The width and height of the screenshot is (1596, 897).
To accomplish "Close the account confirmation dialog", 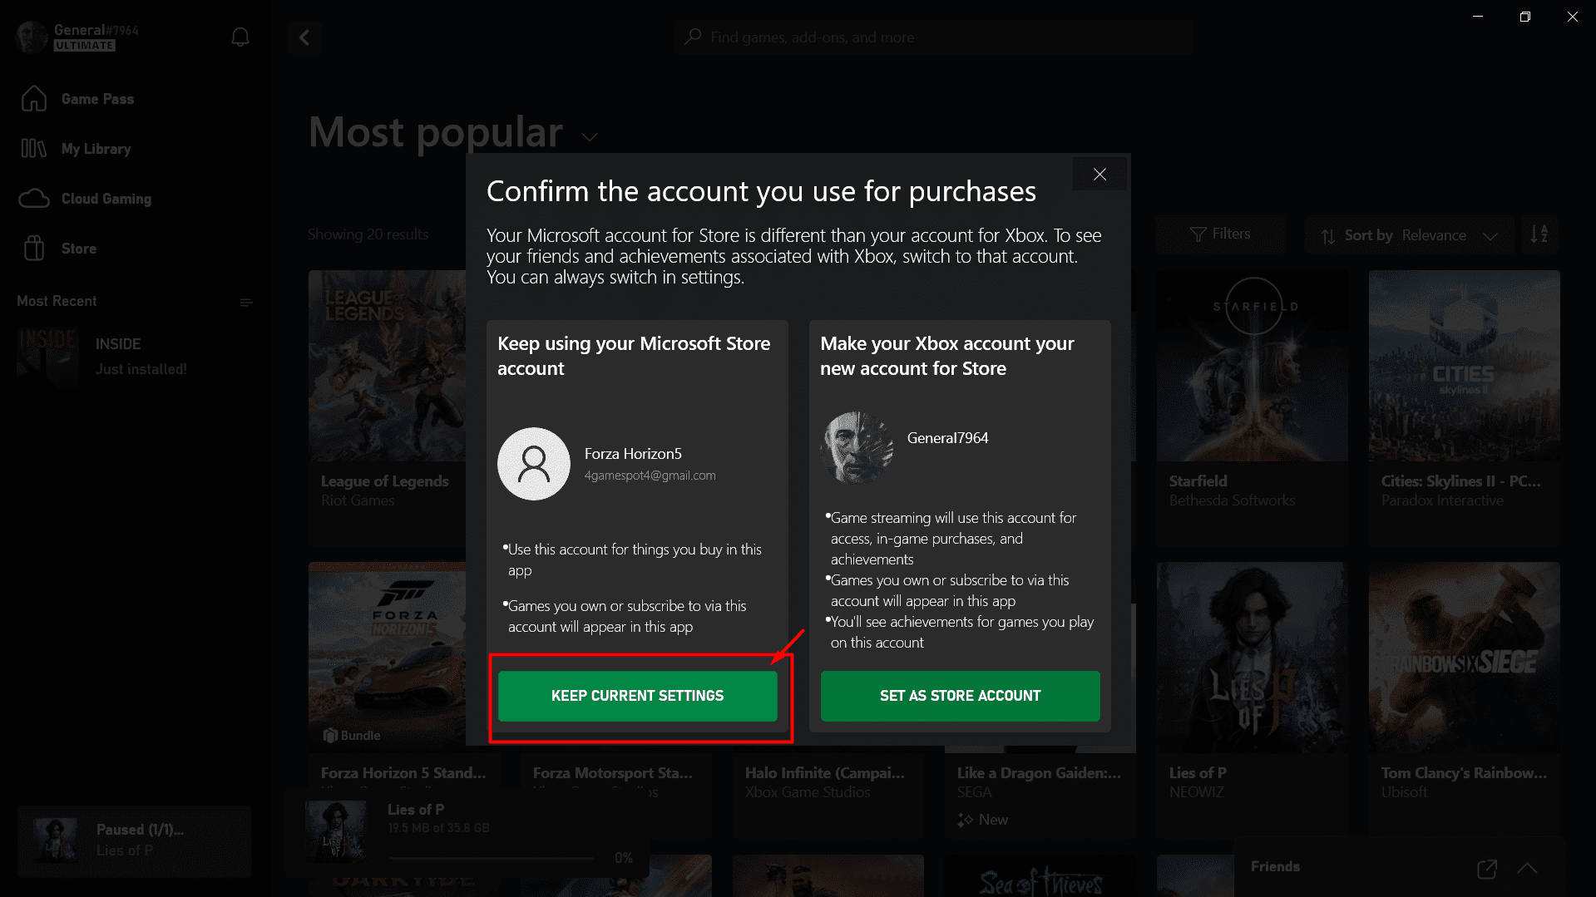I will tap(1099, 174).
